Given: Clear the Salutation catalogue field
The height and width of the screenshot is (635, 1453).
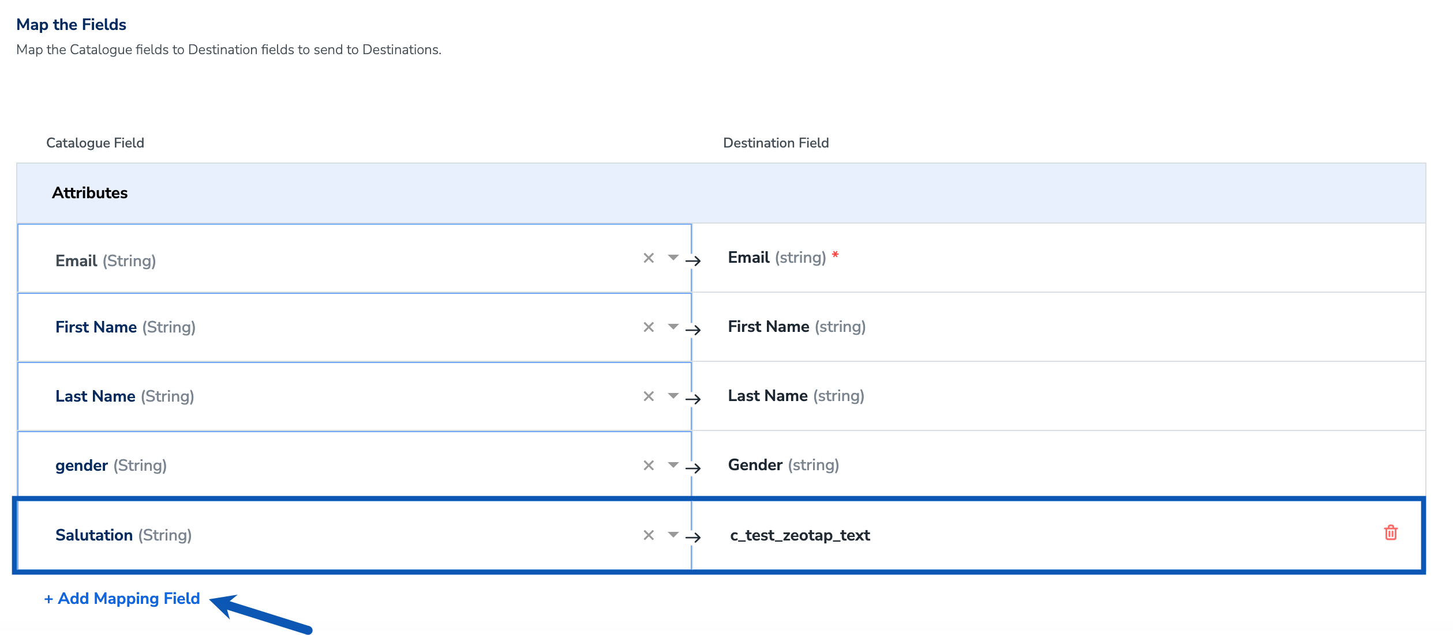Looking at the screenshot, I should point(649,535).
